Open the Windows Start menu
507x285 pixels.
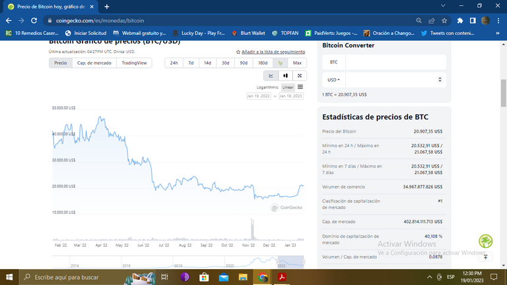[x=9, y=277]
